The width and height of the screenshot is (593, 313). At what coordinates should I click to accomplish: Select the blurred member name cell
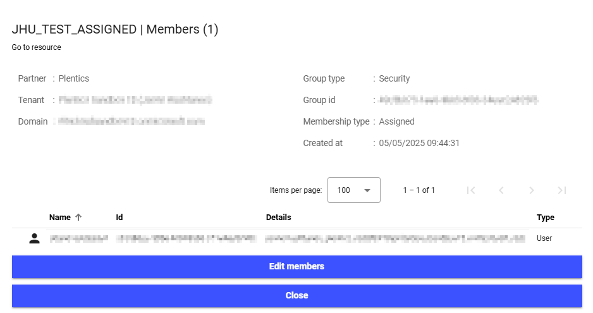click(79, 238)
